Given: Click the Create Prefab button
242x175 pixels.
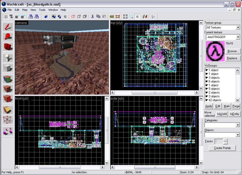Looking at the screenshot, I should click(222, 148).
